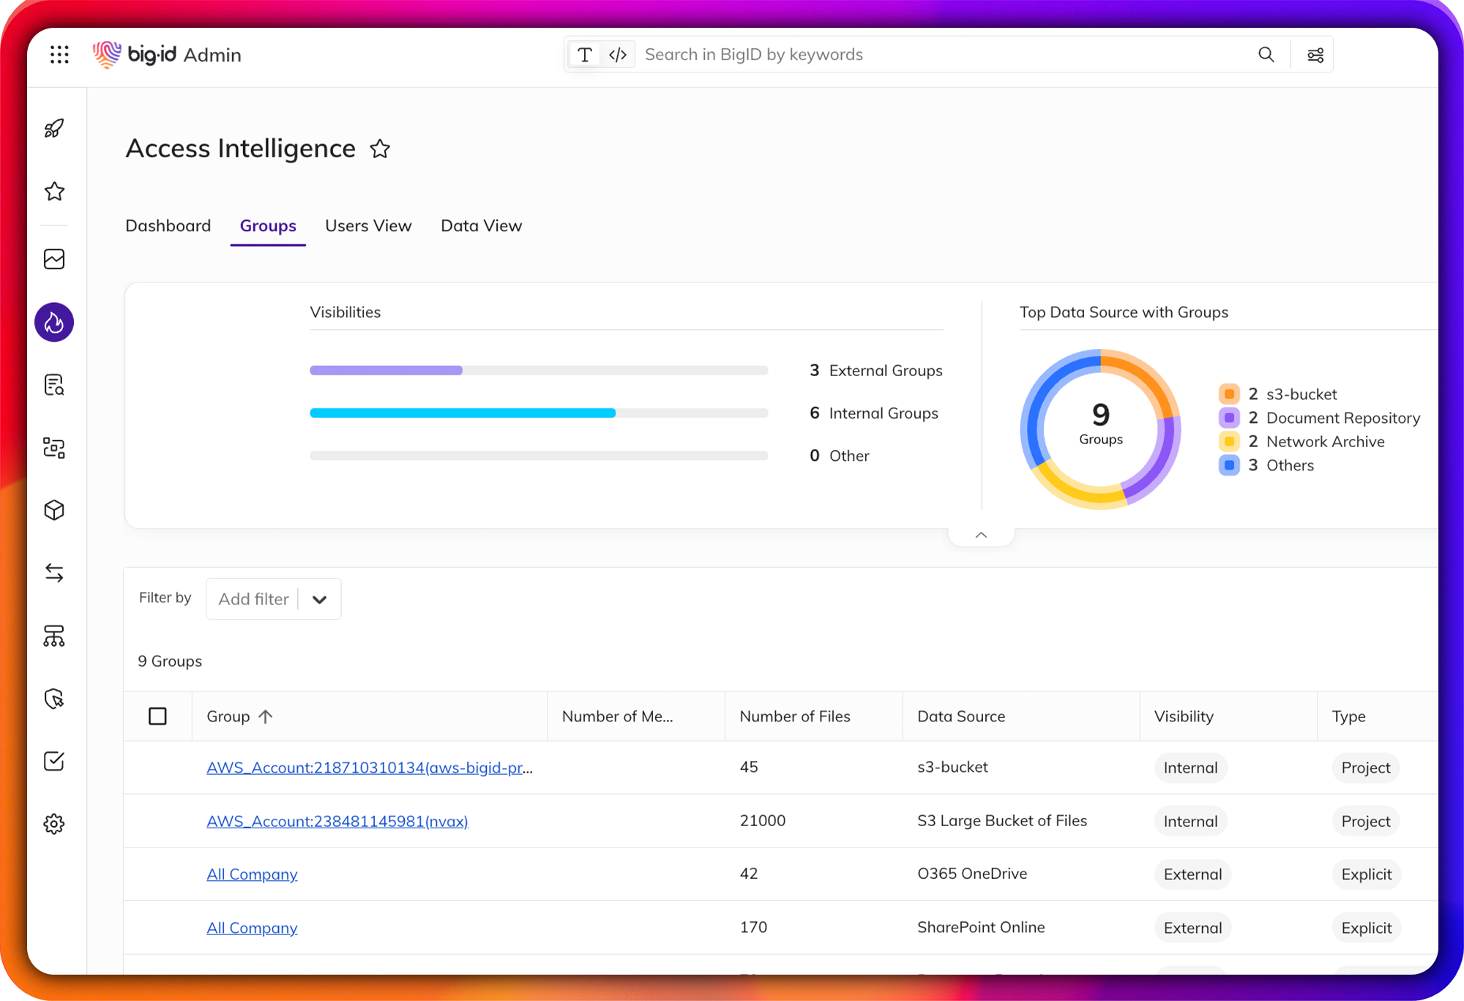Open the getting started rocket icon
Image resolution: width=1464 pixels, height=1001 pixels.
(54, 128)
